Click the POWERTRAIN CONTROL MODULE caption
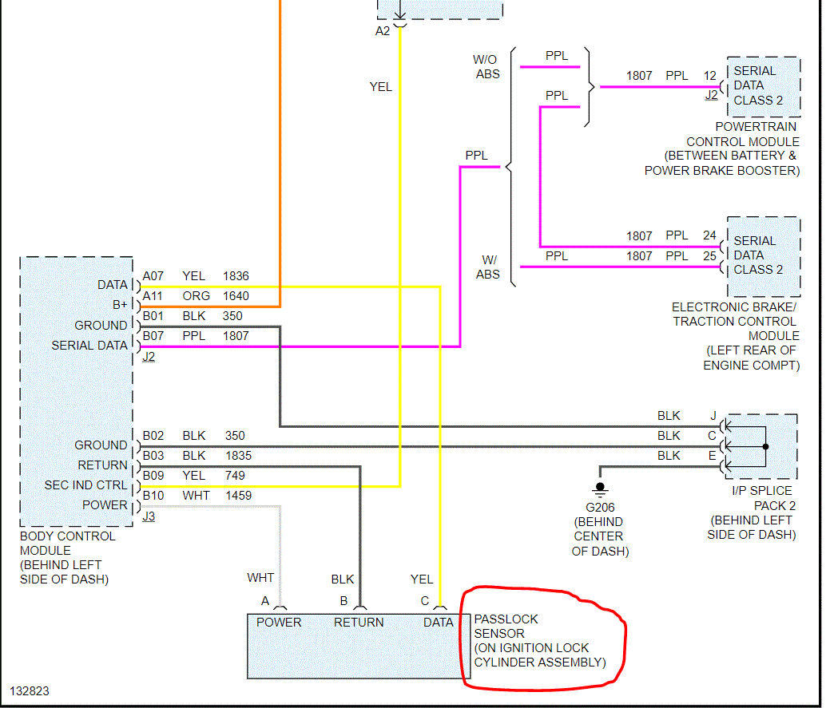The width and height of the screenshot is (826, 708). (721, 148)
